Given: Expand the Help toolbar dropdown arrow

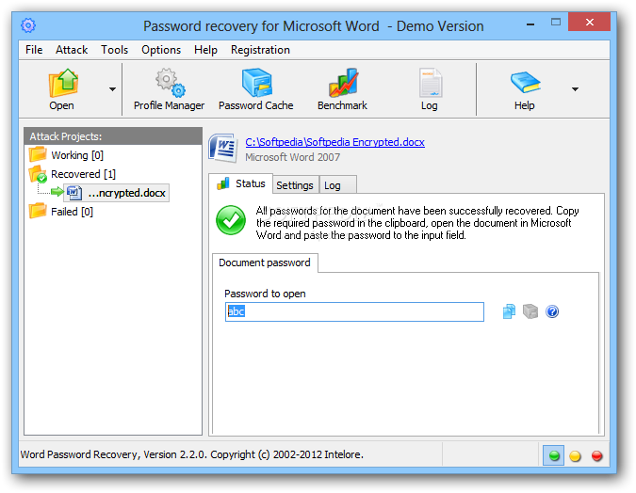Looking at the screenshot, I should coord(575,89).
